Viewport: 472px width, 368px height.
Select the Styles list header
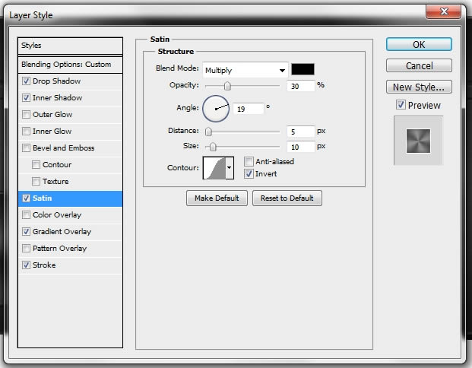coord(70,46)
